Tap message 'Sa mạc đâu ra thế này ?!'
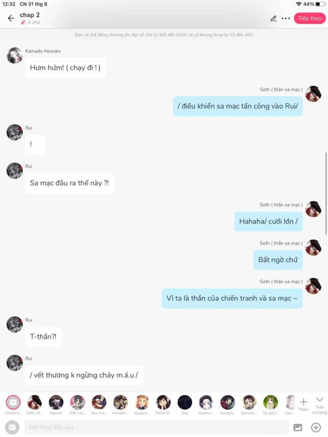Screen dimensions: 328x437 (x=69, y=183)
